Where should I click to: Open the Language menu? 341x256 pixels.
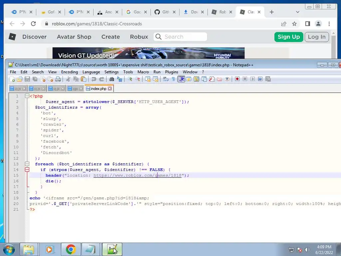pos(91,72)
